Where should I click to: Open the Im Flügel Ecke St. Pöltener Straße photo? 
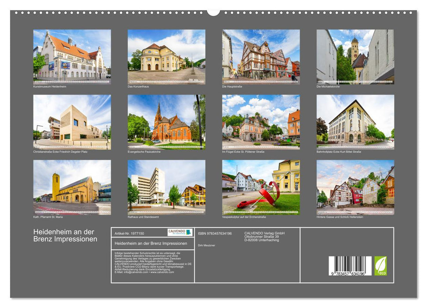261,122
